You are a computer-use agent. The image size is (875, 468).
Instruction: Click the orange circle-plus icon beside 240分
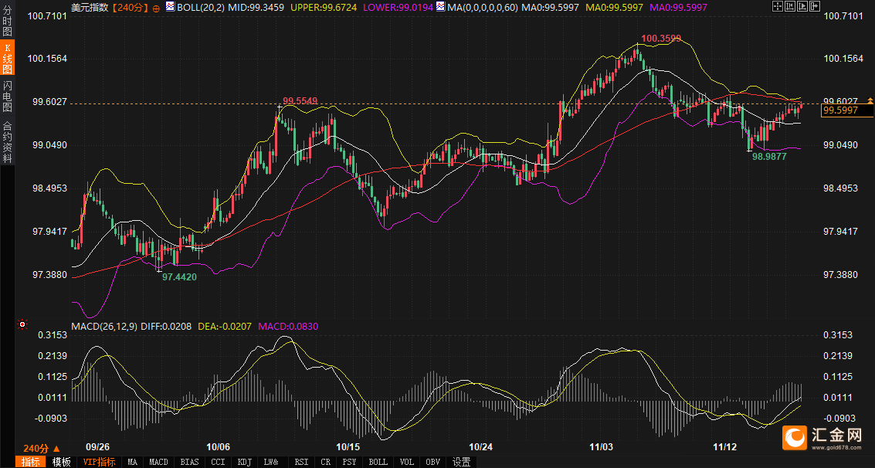point(158,8)
